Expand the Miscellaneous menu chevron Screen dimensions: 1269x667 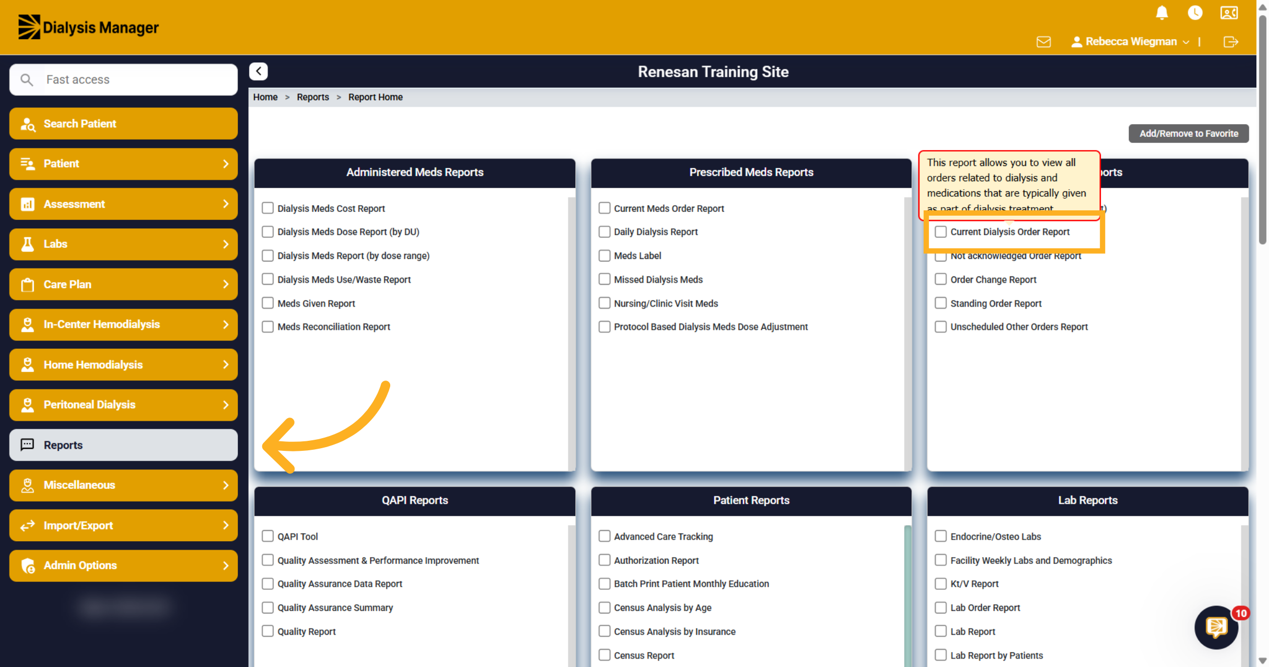click(x=226, y=485)
